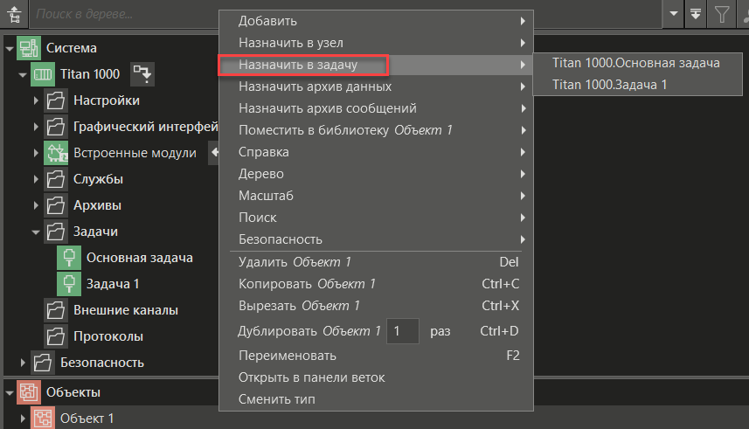Choose Переименовать in context menu
Screen dimensions: 749x429
(376, 356)
